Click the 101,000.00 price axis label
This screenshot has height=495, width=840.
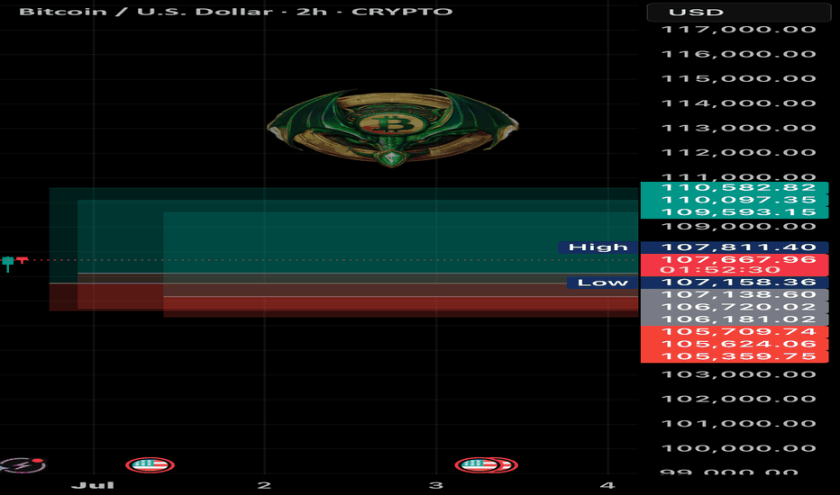(x=739, y=423)
